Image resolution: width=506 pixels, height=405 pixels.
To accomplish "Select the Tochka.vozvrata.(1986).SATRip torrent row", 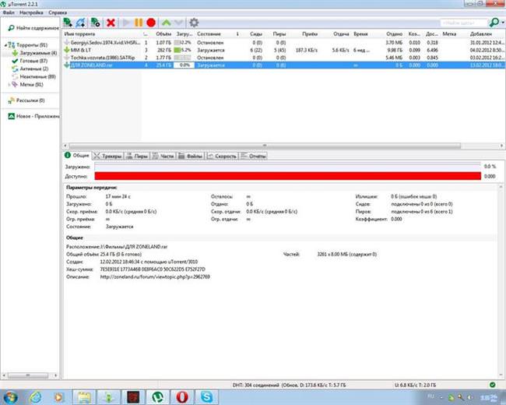I will [284, 58].
